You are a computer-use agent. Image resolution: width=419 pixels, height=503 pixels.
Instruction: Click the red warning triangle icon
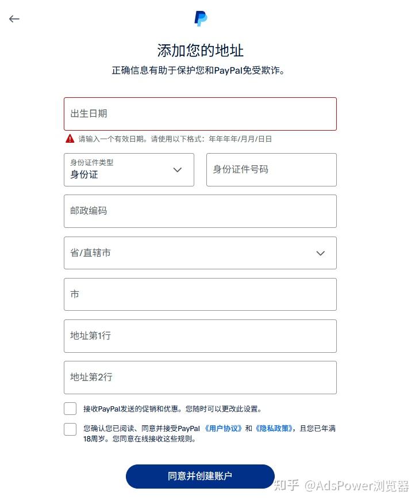(70, 139)
